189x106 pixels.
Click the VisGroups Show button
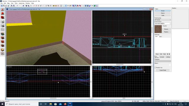pos(157,54)
